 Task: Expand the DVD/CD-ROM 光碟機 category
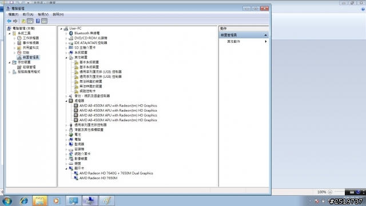coord(66,38)
